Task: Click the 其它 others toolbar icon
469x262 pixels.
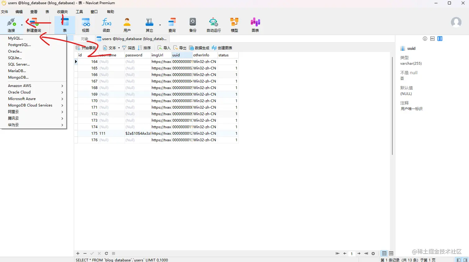Action: [150, 25]
